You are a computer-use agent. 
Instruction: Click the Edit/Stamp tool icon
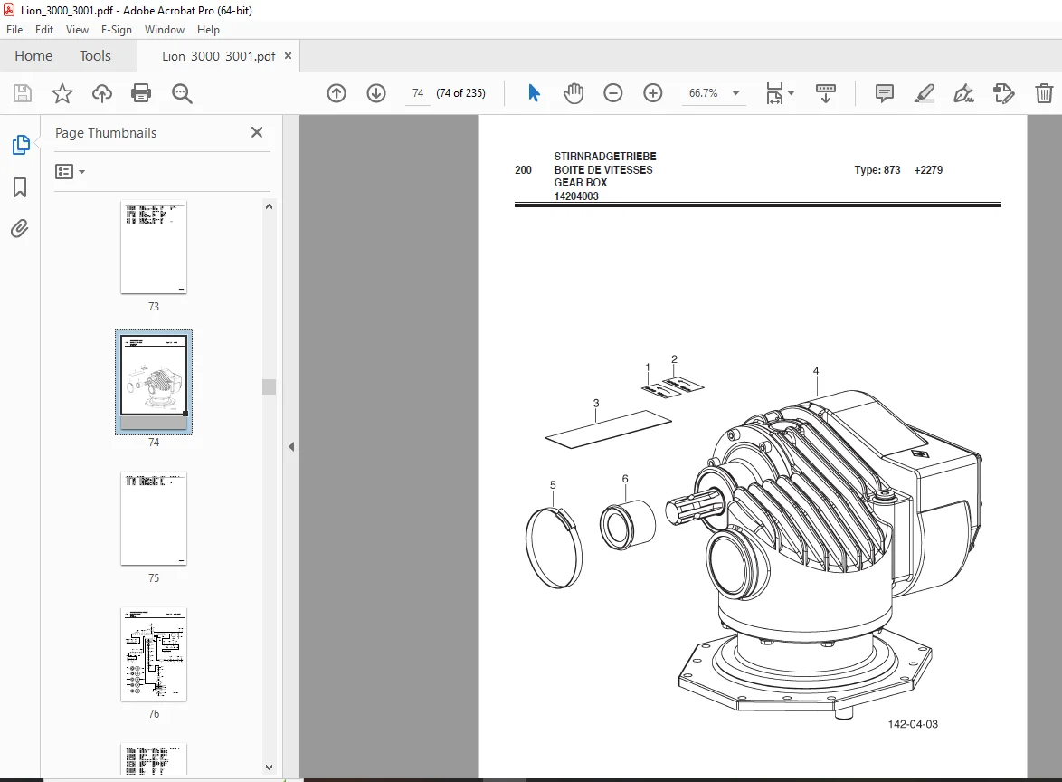pos(1004,93)
